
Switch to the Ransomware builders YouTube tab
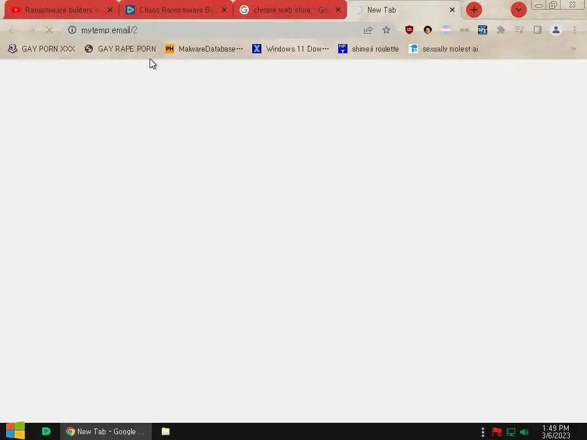[56, 10]
